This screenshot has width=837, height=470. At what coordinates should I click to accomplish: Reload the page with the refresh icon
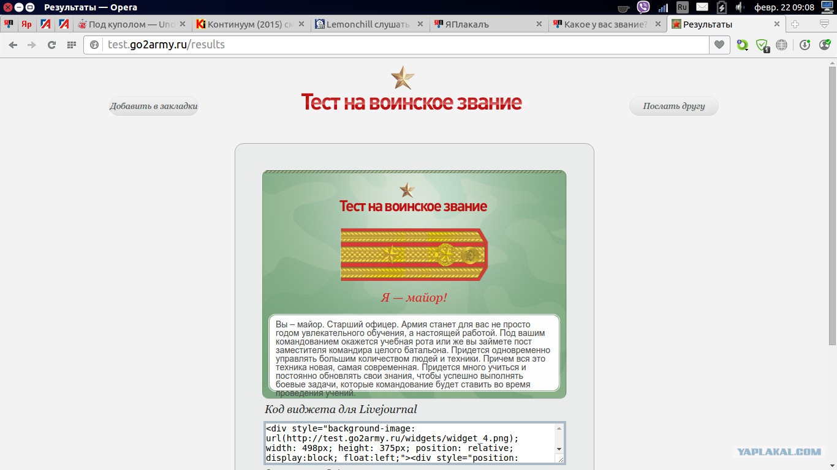click(51, 45)
